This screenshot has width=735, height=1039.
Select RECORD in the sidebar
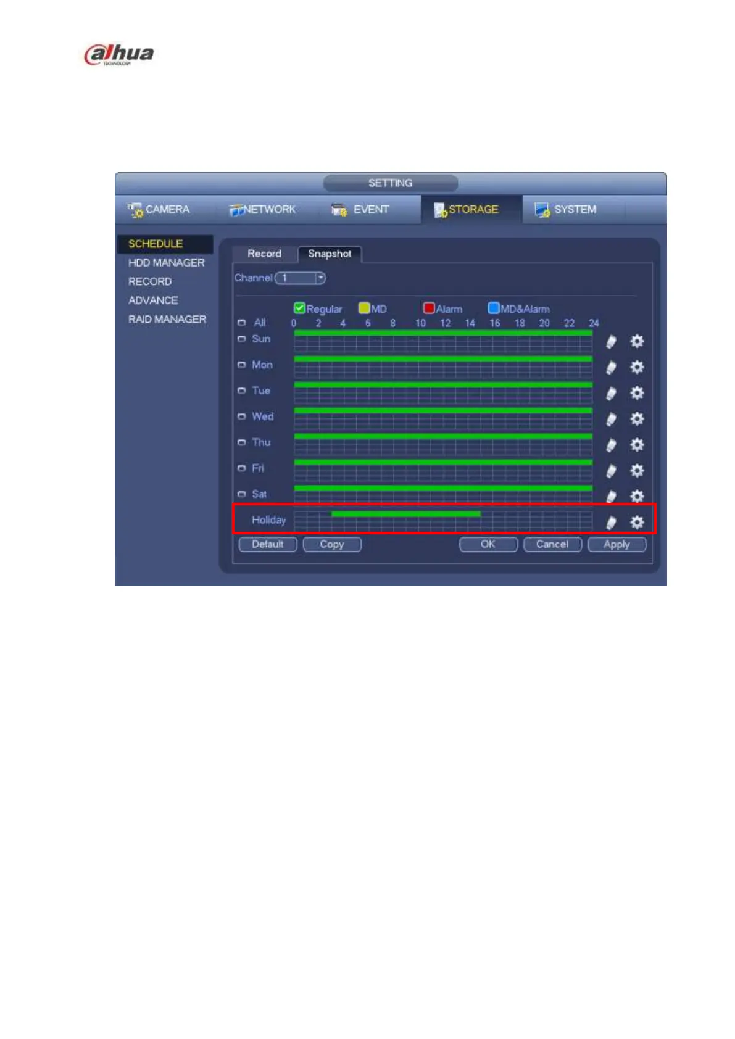coord(150,281)
